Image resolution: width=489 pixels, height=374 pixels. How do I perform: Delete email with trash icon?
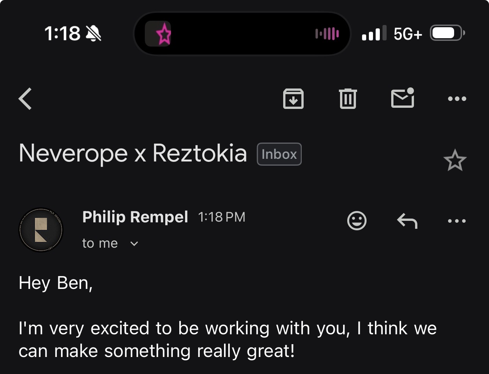(348, 99)
